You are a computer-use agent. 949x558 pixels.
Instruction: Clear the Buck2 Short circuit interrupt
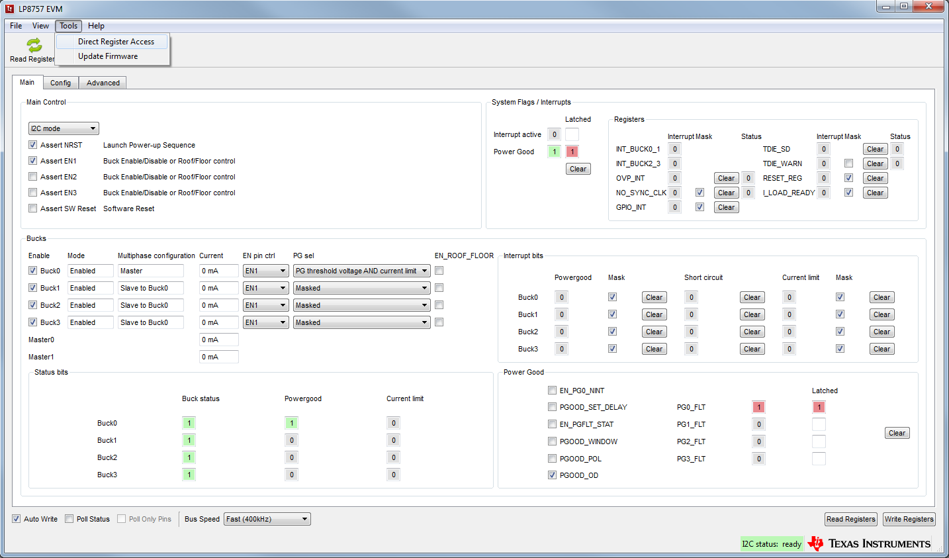[752, 332]
